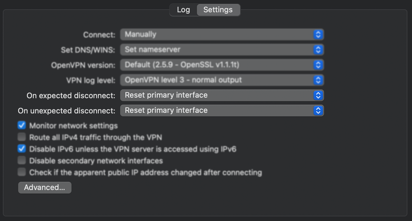Image resolution: width=412 pixels, height=221 pixels.
Task: Uncheck Monitor network settings
Action: point(22,125)
